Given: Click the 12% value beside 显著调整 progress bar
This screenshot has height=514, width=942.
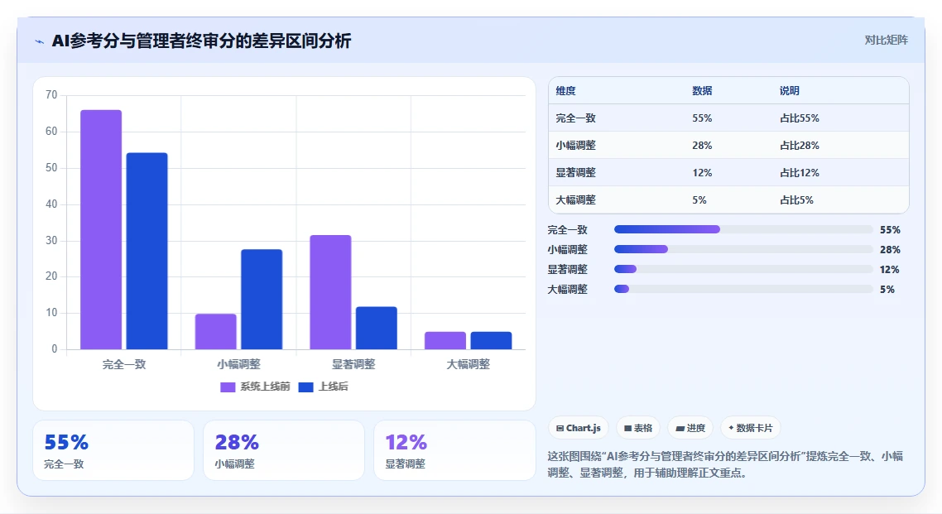Looking at the screenshot, I should tap(890, 270).
